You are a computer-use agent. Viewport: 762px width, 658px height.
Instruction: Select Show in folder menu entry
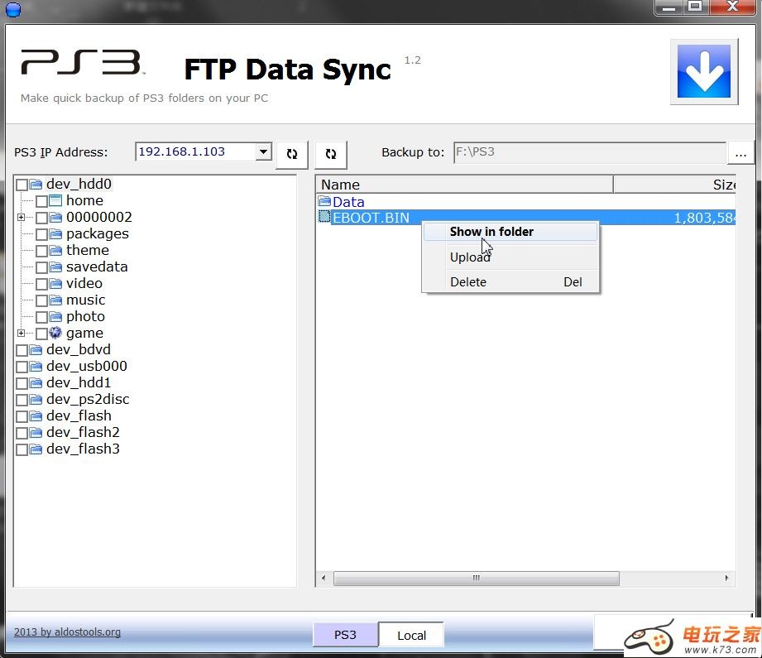click(491, 232)
